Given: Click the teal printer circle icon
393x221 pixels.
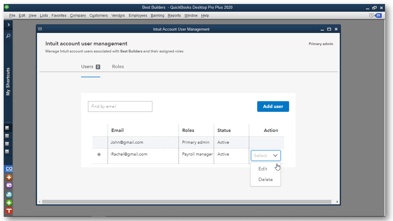Looking at the screenshot, I should (x=9, y=194).
